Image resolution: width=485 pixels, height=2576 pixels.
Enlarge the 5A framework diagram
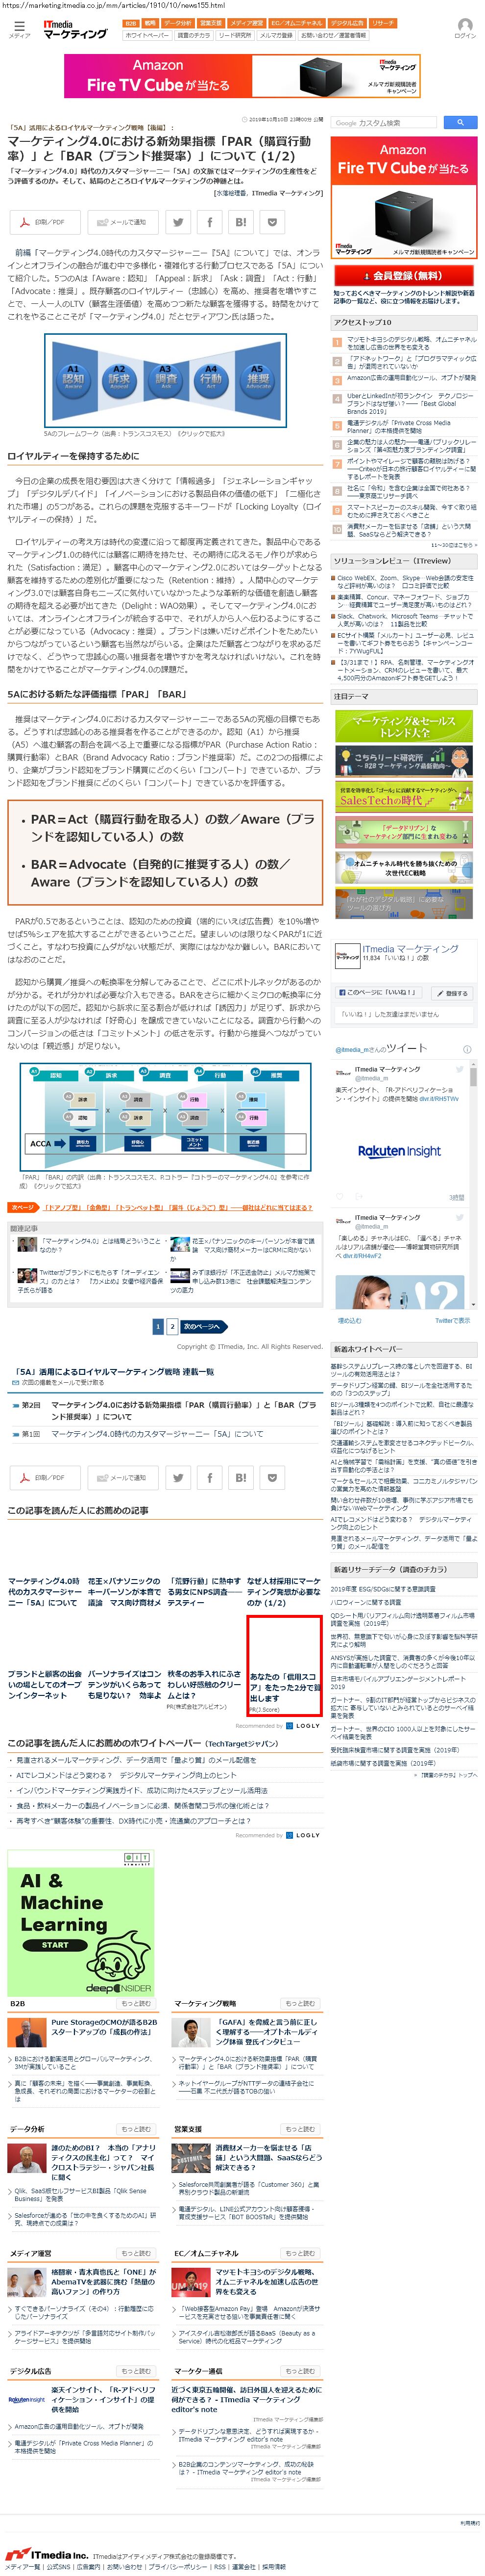pos(165,380)
